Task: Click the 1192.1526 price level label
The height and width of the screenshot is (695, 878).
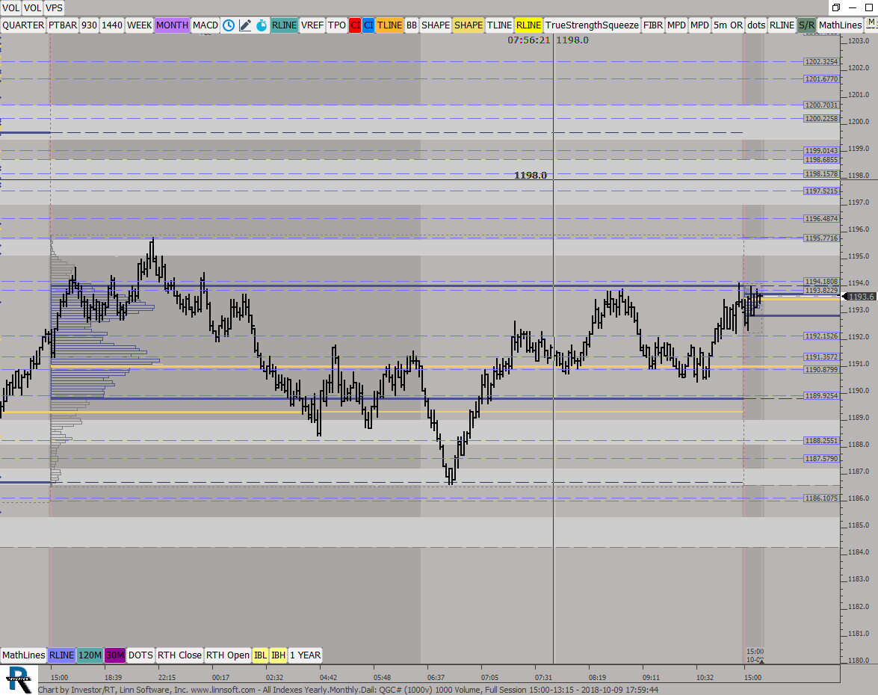Action: pos(821,336)
